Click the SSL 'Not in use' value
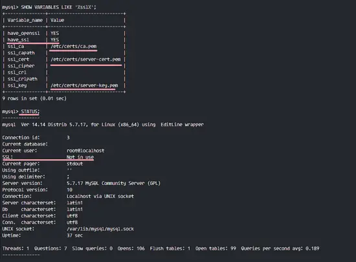Viewport: 356px width, 262px height. tap(80, 157)
